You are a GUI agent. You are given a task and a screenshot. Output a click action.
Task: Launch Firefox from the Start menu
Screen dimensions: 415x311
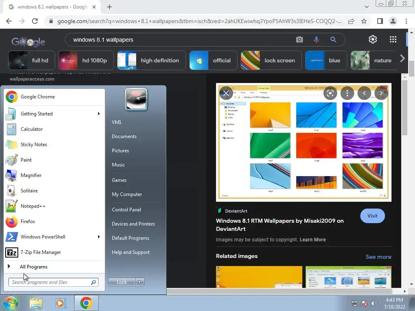coord(54,222)
